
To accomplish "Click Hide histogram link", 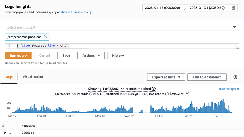I will pos(229,89).
